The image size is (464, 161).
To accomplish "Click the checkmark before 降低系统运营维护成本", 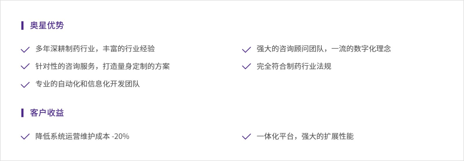I will pos(25,136).
